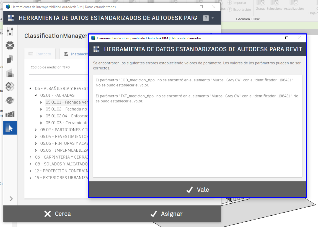Click the Cerca button in back window

[x=58, y=214]
